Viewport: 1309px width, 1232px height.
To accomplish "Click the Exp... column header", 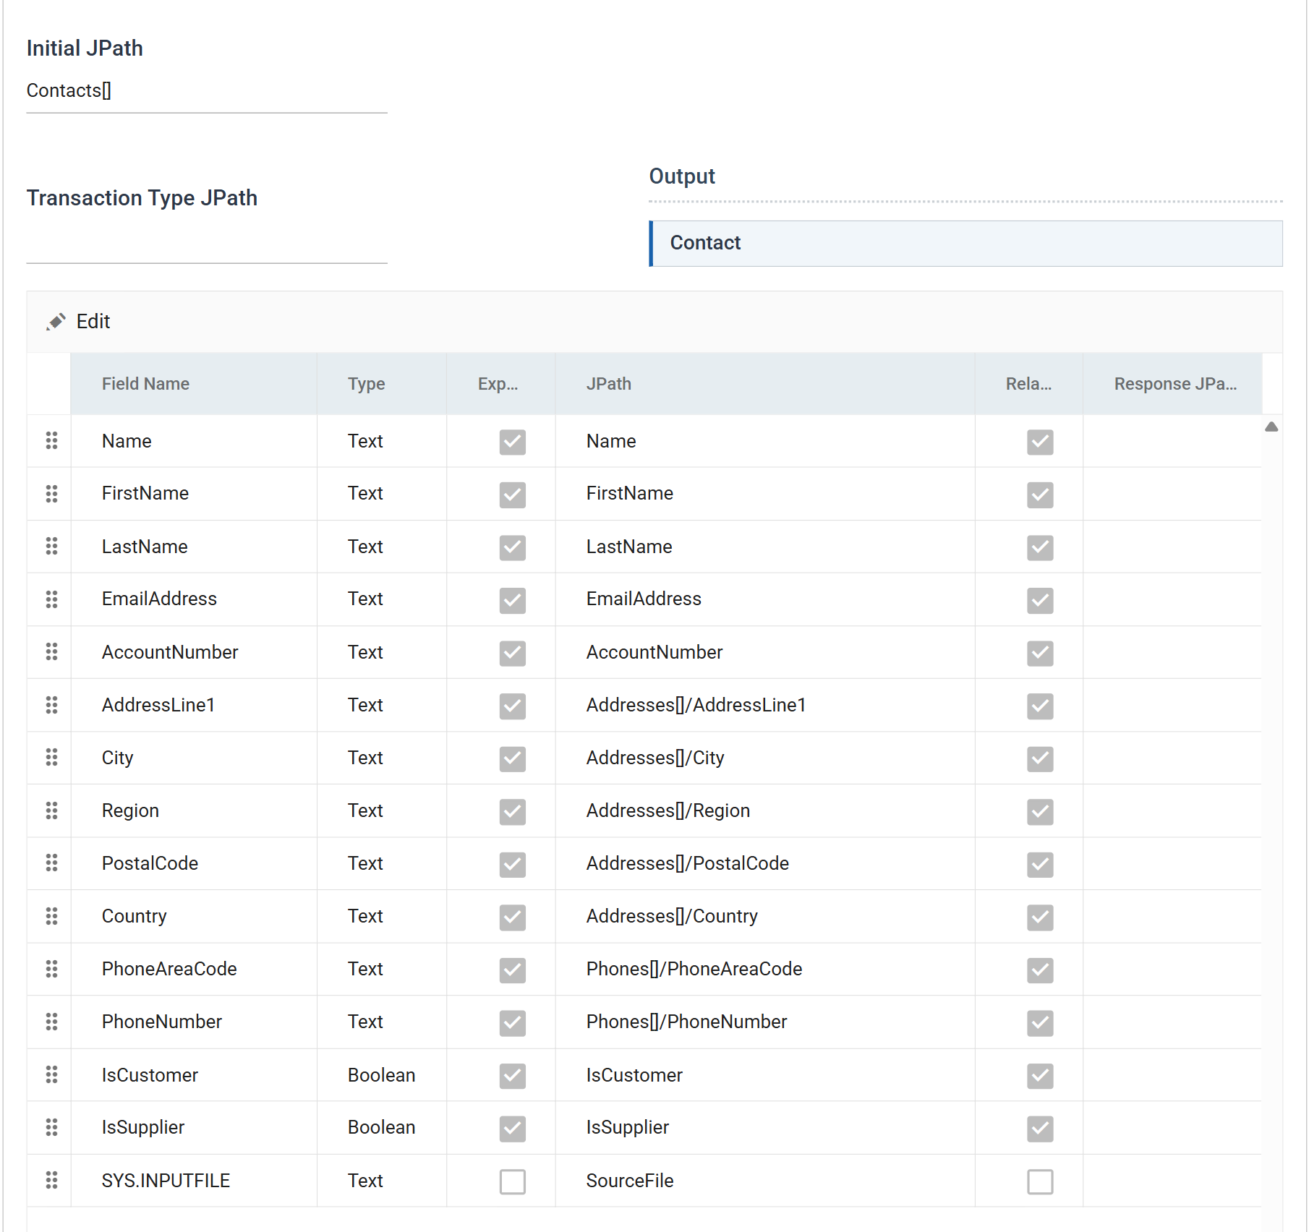I will pyautogui.click(x=501, y=384).
